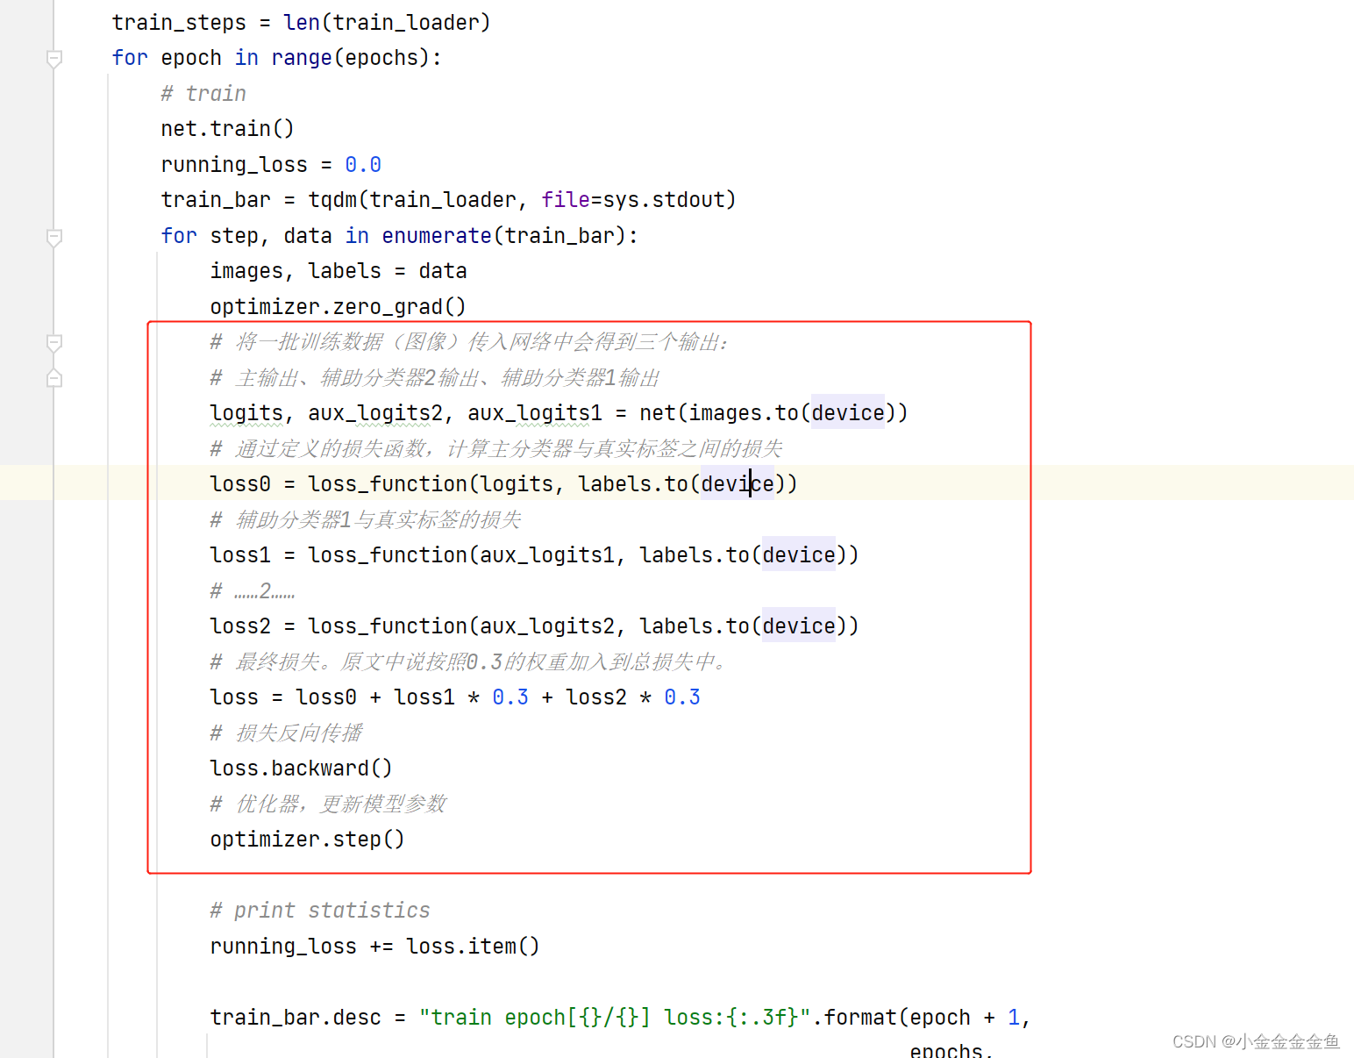Toggle fold marker beside first Chinese comment line
Viewport: 1354px width, 1058px height.
(x=53, y=343)
